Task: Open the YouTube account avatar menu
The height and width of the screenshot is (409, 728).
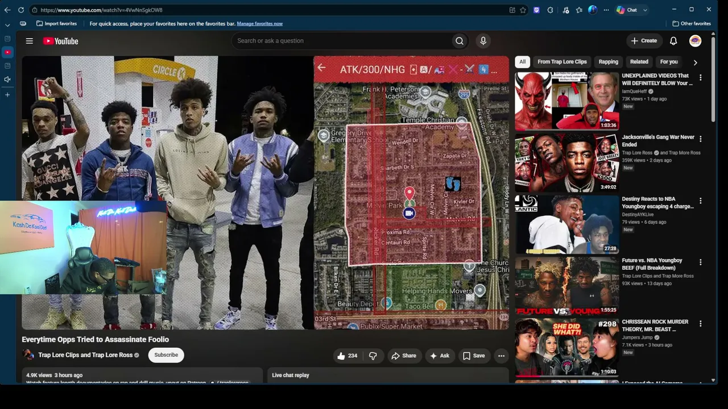Action: click(695, 41)
